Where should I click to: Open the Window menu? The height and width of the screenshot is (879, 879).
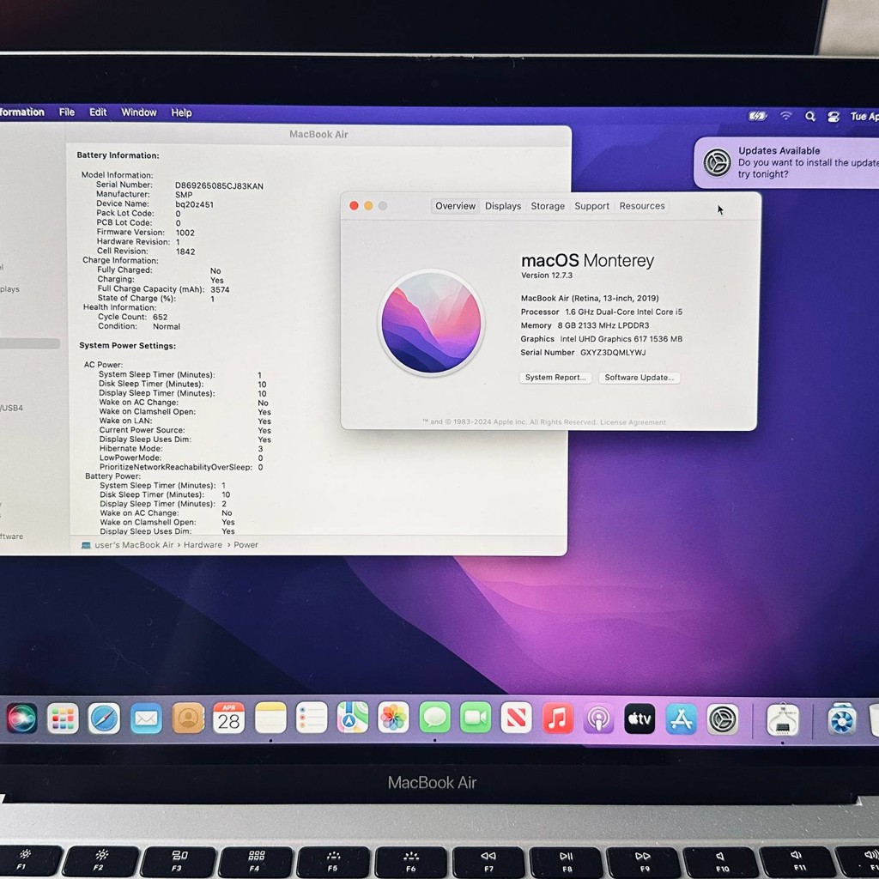[139, 112]
